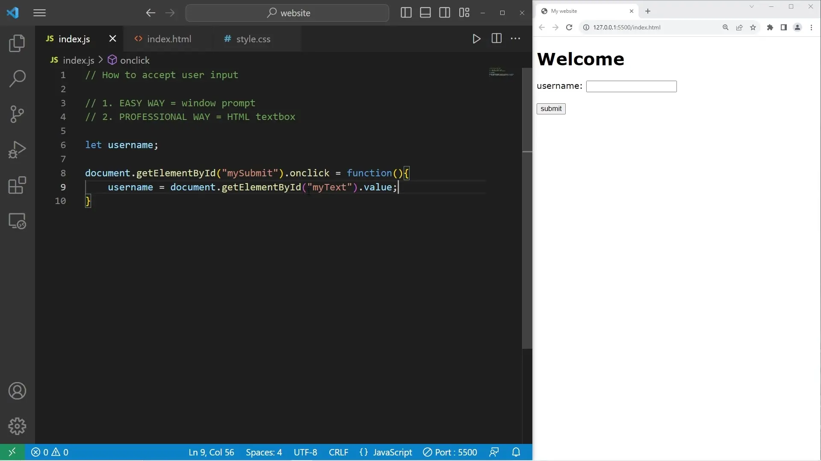Viewport: 821px width, 461px height.
Task: Run the current index.js file
Action: [x=476, y=39]
